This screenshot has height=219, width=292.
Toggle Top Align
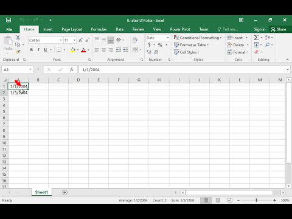pos(97,40)
